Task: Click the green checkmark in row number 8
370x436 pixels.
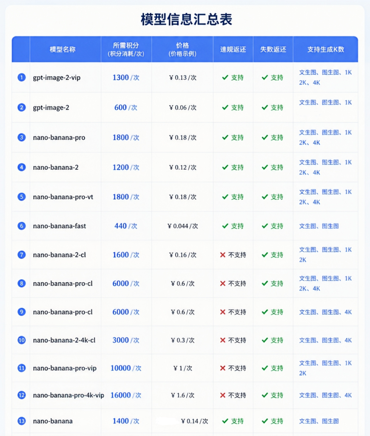Action: coord(265,283)
